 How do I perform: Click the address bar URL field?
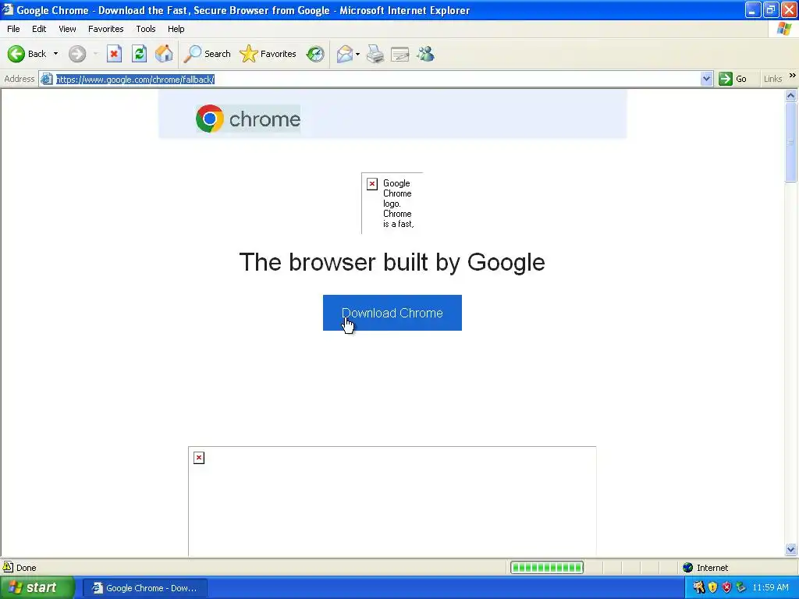point(377,79)
